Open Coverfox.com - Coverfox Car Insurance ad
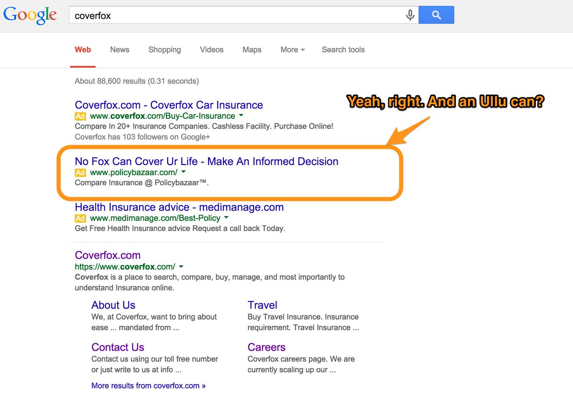573x399 pixels. (x=169, y=105)
